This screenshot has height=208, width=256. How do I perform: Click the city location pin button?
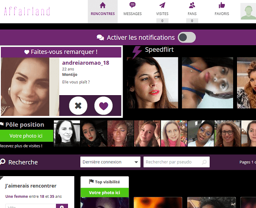pyautogui.click(x=62, y=206)
